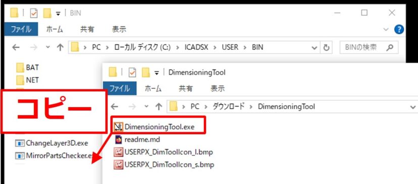This screenshot has width=418, height=184.
Task: Click MirrorPartsChecker.exe application icon
Action: [x=20, y=155]
